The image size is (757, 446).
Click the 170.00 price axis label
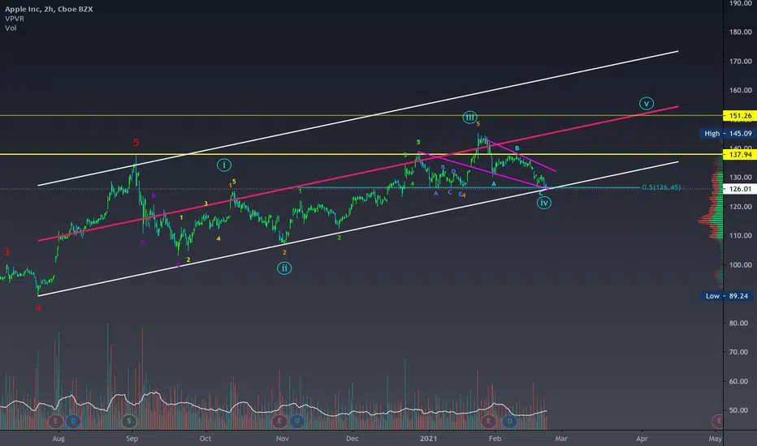tap(741, 62)
